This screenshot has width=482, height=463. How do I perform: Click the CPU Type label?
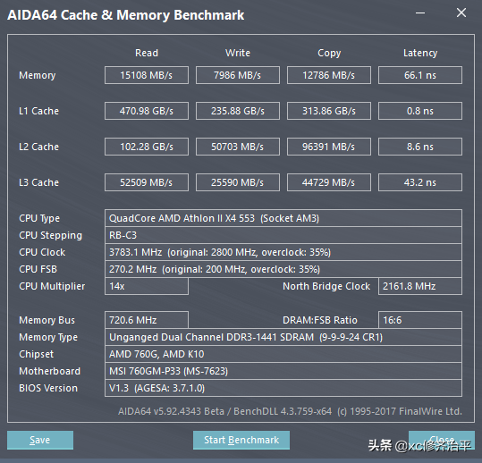tap(39, 218)
